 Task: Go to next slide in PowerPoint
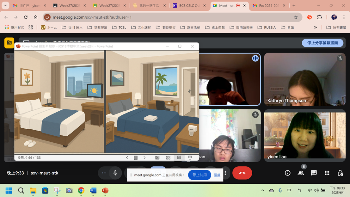[144, 157]
